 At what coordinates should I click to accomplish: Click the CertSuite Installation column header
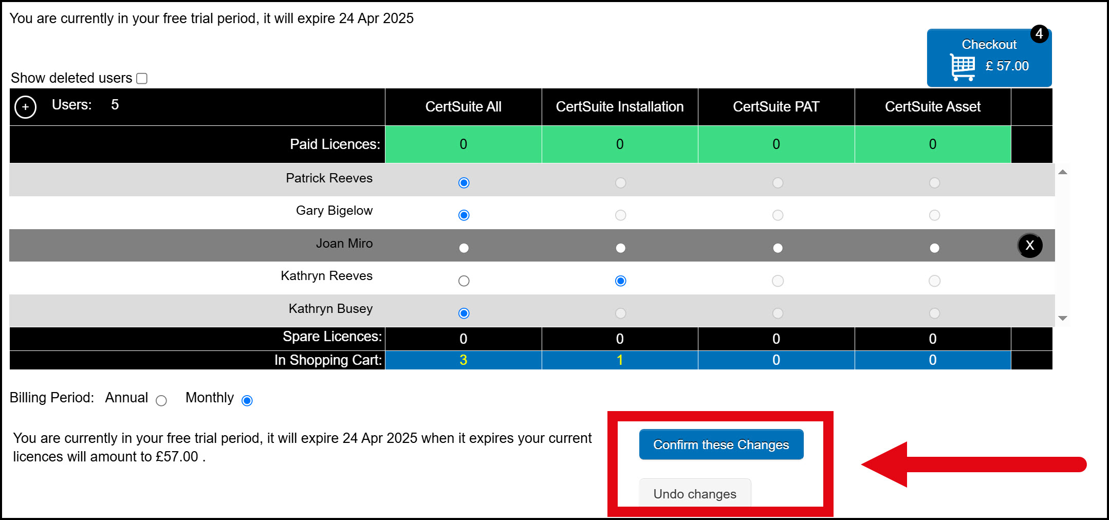click(620, 107)
